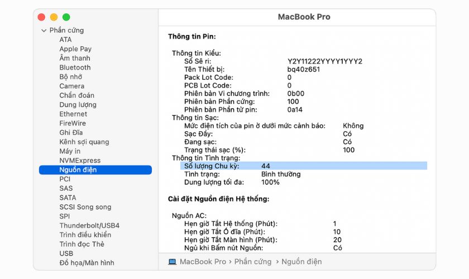Click Nguồn điện in the path bar
The image size is (469, 279).
(301, 262)
